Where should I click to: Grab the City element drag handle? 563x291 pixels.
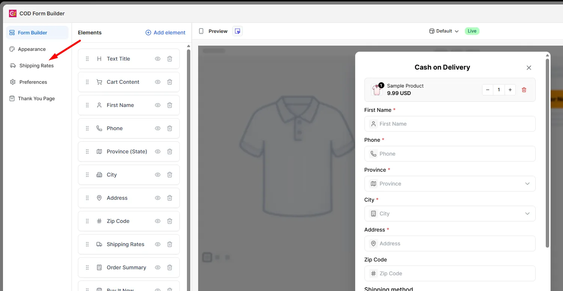[x=87, y=175]
